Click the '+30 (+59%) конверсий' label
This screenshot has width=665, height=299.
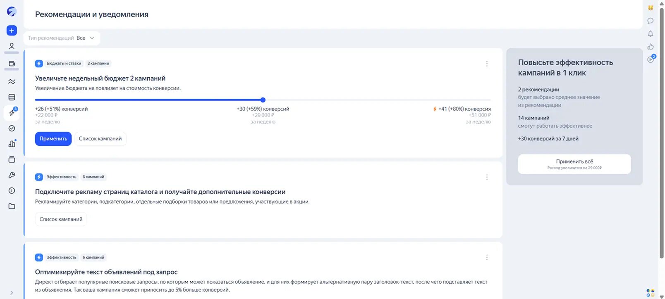click(x=263, y=109)
